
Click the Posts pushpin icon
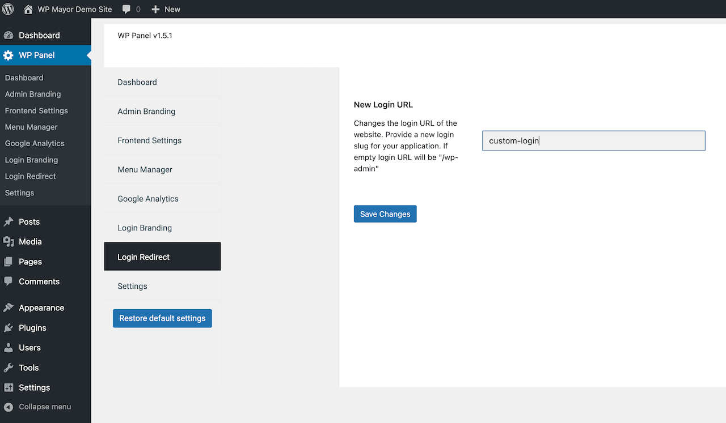click(x=9, y=222)
